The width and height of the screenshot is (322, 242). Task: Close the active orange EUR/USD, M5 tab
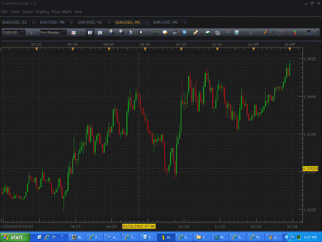[147, 22]
